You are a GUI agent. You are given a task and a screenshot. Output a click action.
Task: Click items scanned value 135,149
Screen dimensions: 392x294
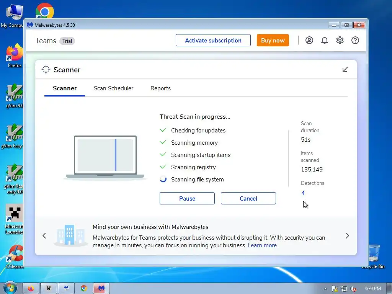pos(312,170)
